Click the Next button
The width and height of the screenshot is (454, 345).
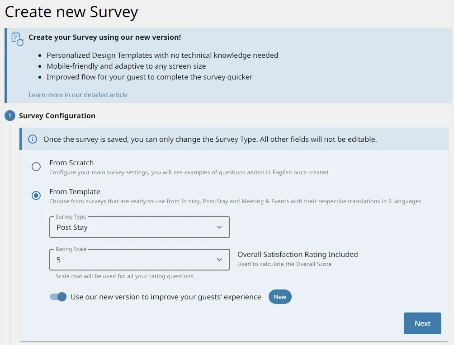coord(422,323)
